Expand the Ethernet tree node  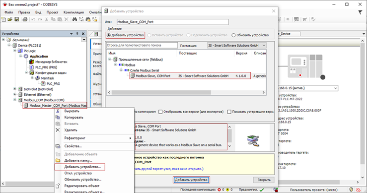pos(15,94)
